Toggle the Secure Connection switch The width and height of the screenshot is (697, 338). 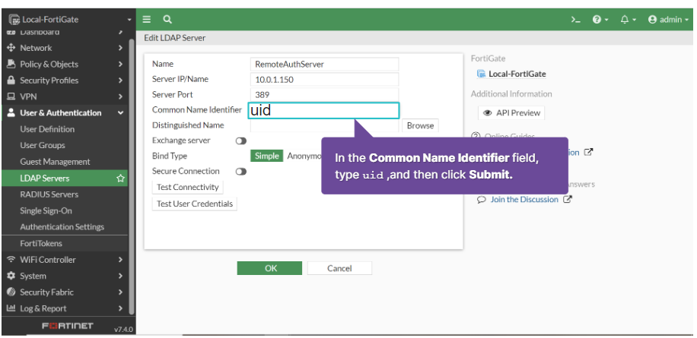click(x=241, y=171)
